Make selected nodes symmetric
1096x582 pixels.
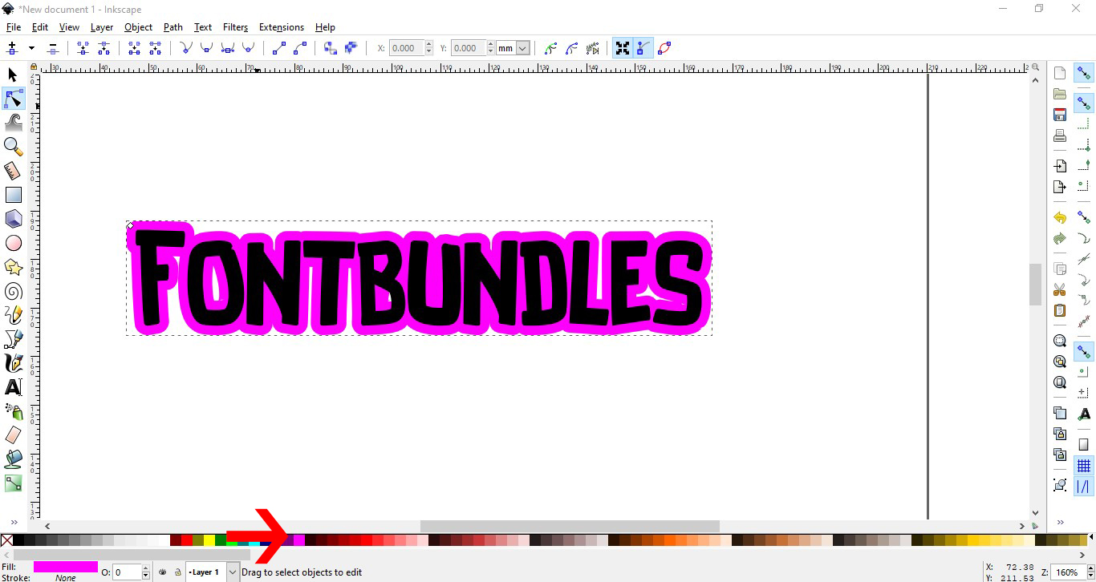pyautogui.click(x=228, y=48)
